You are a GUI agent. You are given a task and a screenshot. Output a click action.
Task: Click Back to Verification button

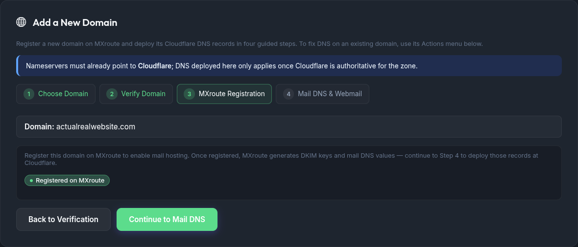(x=63, y=220)
